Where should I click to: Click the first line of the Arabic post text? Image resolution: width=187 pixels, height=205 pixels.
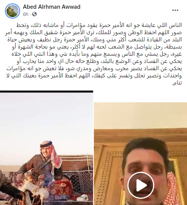[99, 25]
